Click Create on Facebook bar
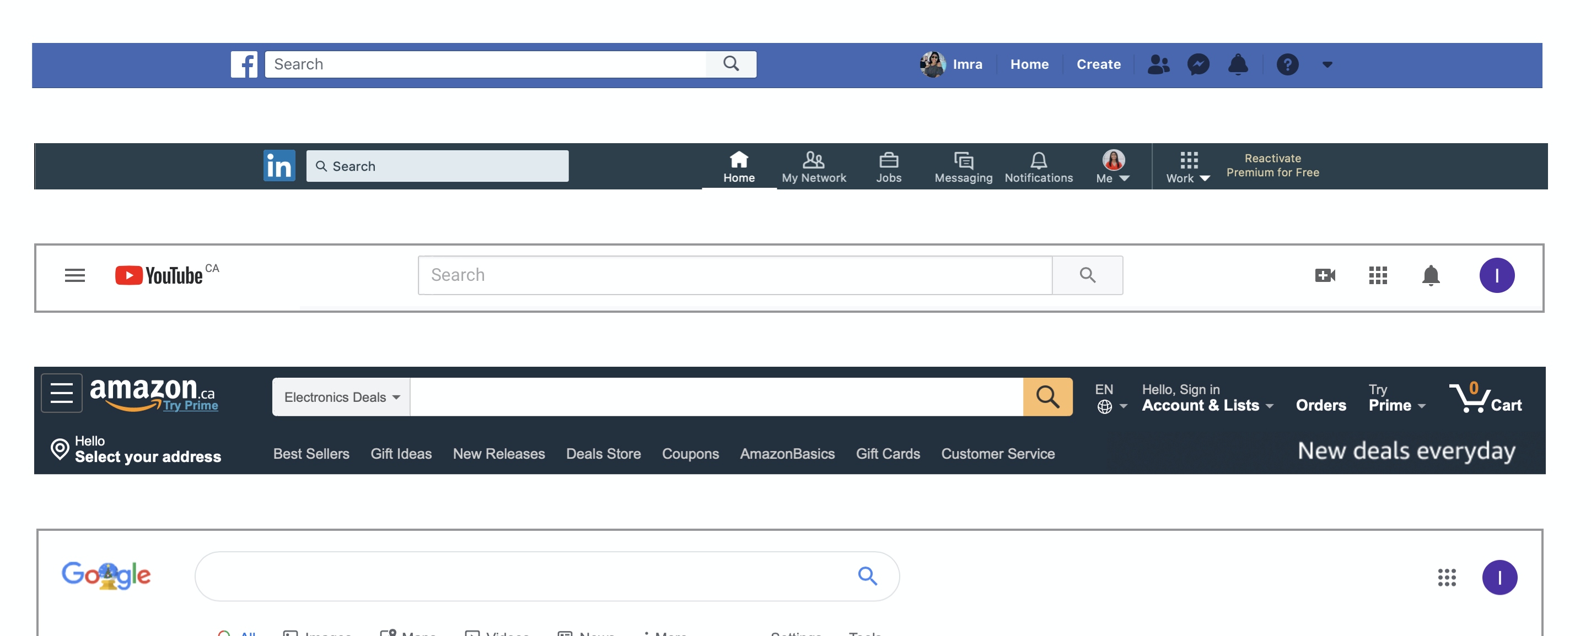The height and width of the screenshot is (636, 1591). (1098, 64)
